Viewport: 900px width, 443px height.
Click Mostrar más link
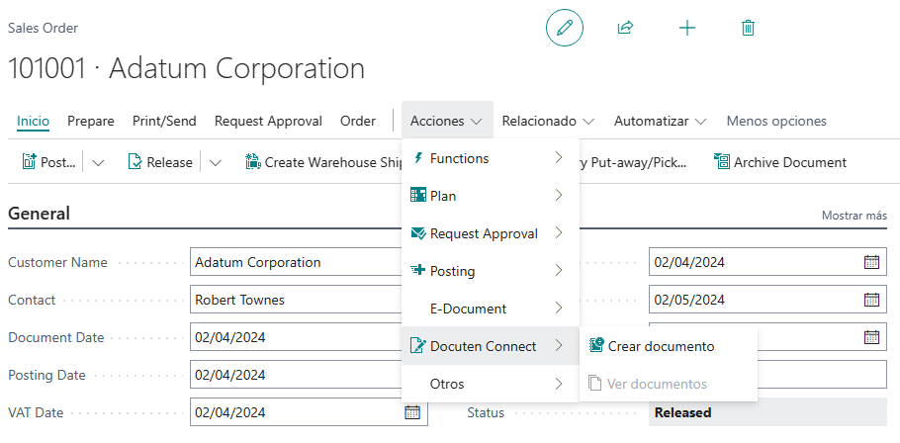pos(854,215)
